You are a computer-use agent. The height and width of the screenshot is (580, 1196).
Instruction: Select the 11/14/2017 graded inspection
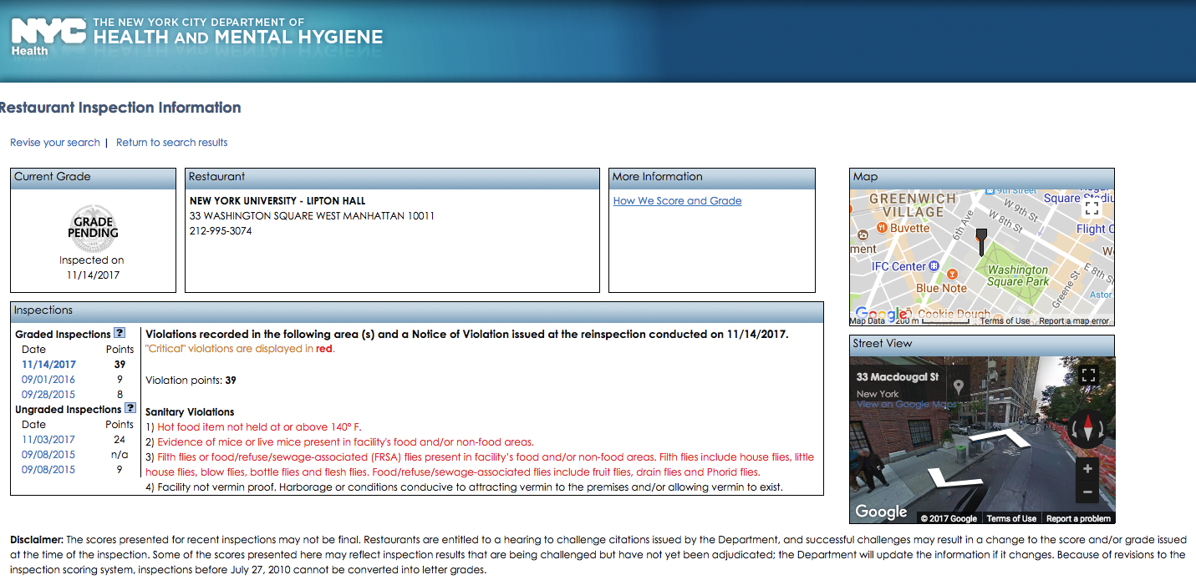48,365
